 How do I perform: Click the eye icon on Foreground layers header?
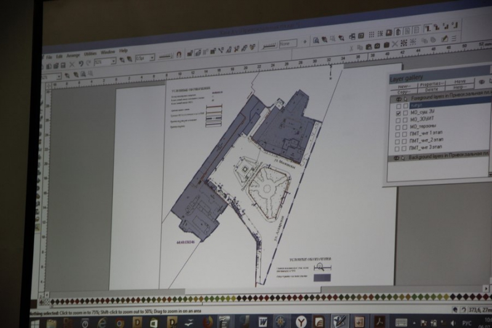click(398, 98)
